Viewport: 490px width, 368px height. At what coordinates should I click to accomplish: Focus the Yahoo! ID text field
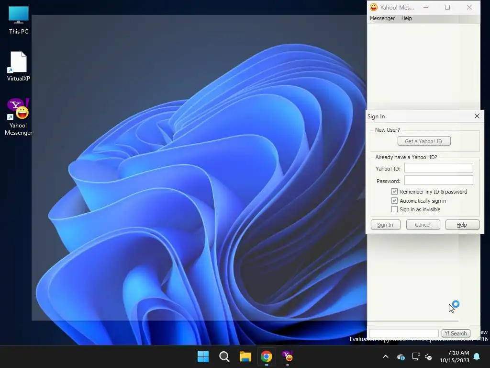(438, 168)
